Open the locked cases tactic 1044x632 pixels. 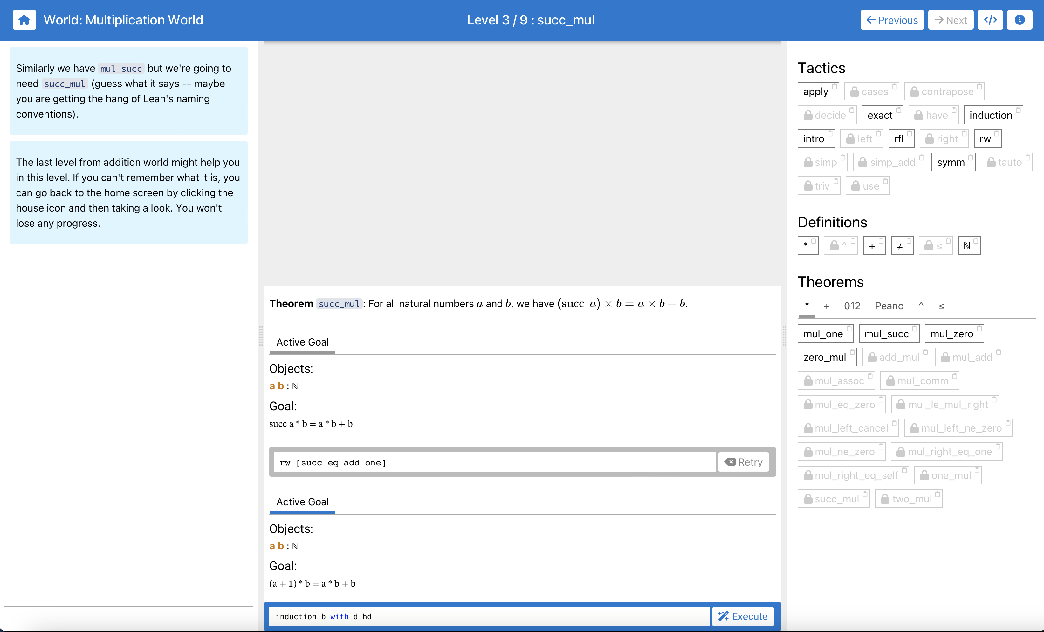pyautogui.click(x=872, y=91)
